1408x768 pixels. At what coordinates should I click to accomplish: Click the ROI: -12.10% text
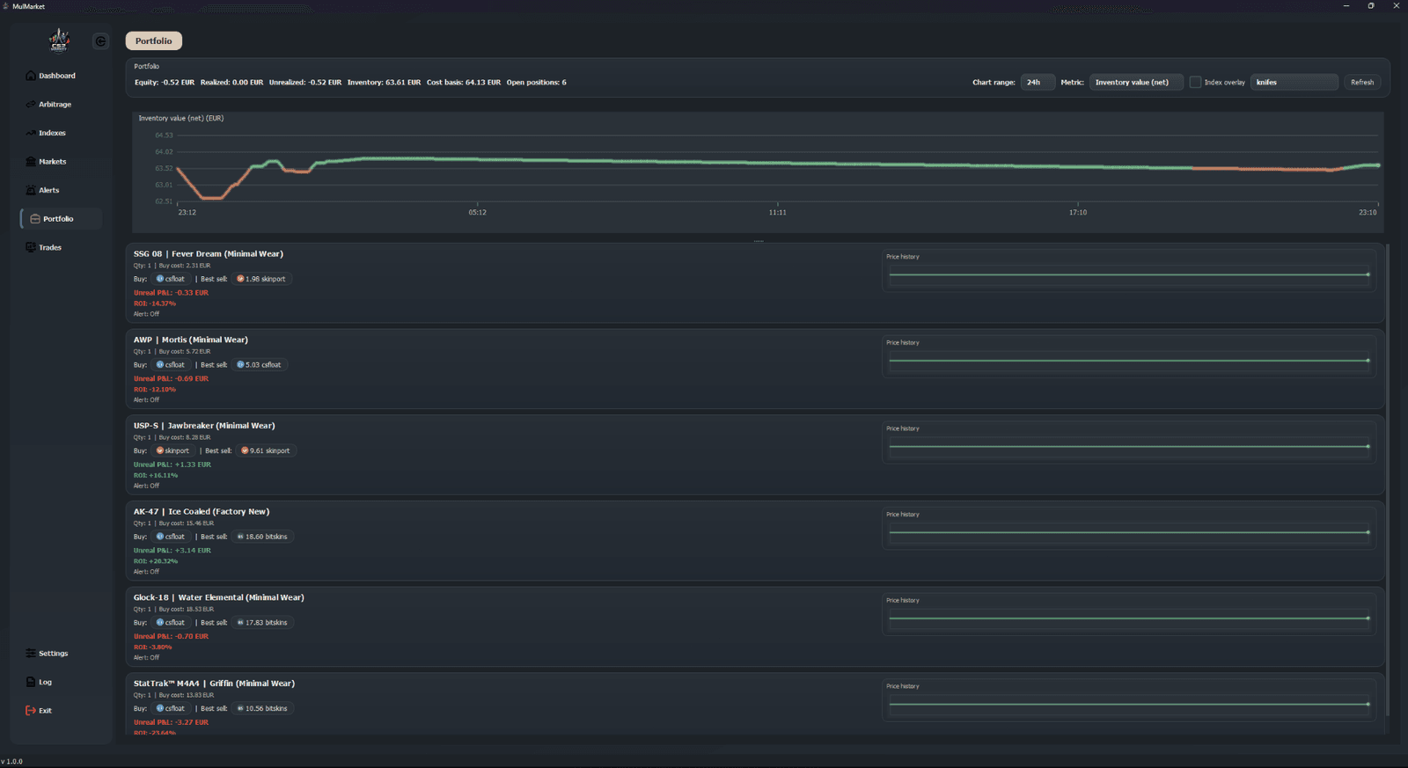[155, 390]
